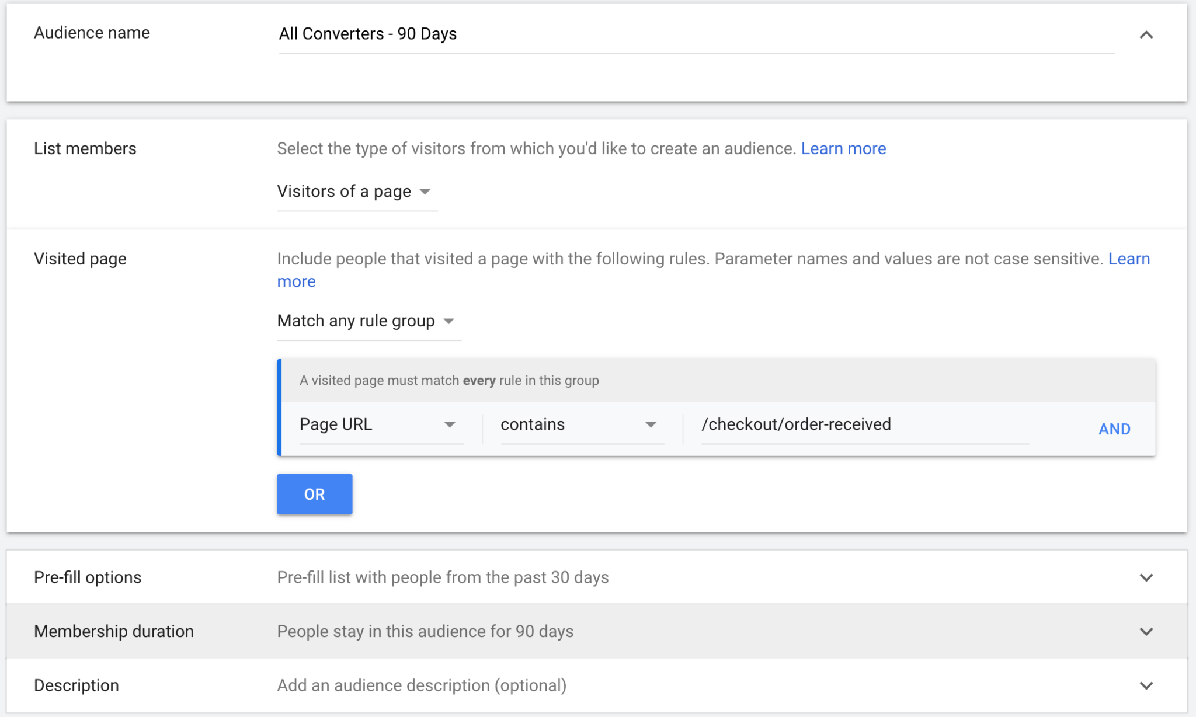Click the OR button to add rule group

[314, 494]
